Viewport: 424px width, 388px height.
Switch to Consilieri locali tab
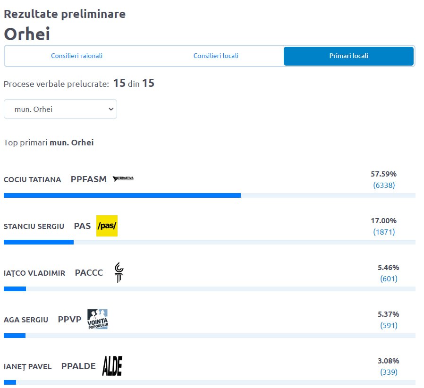(x=216, y=56)
